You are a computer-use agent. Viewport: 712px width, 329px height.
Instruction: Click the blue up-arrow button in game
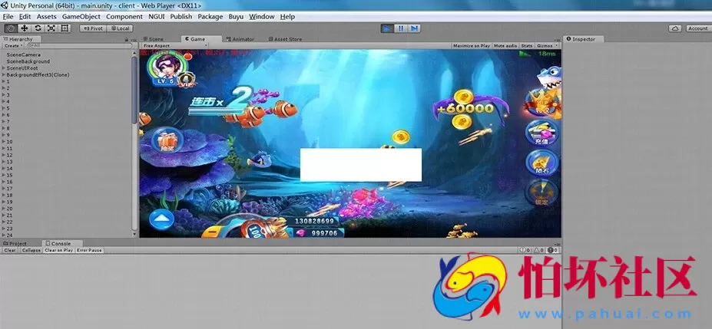coord(161,220)
